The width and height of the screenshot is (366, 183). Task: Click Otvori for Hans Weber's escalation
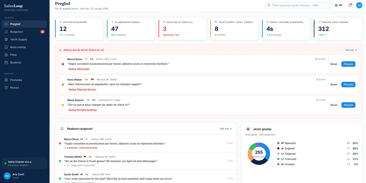[334, 85]
